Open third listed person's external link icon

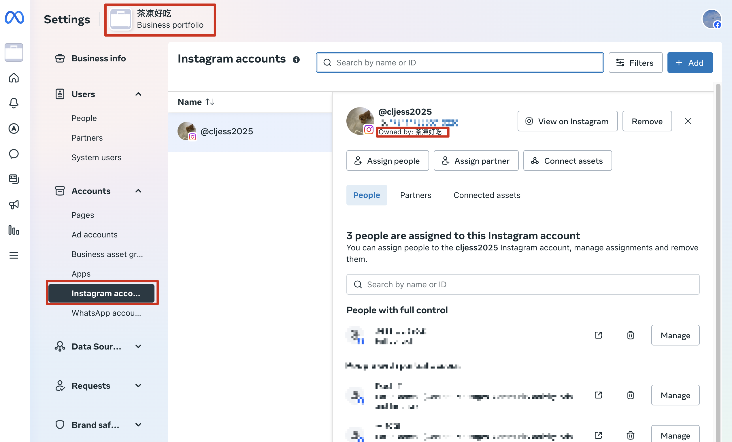tap(598, 435)
